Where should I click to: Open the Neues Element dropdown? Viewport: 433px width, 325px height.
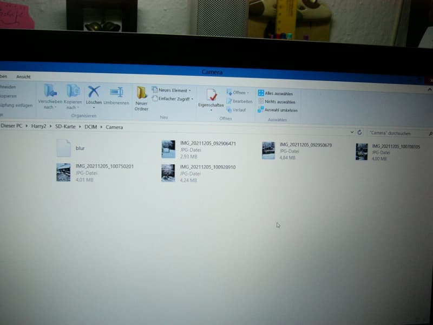click(x=171, y=90)
